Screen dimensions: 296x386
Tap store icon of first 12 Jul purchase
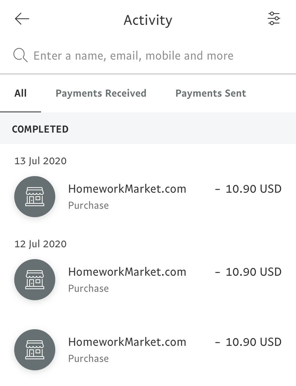tap(35, 280)
